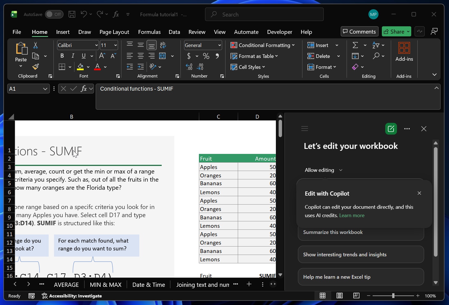
Task: Toggle the AutoSave switch
Action: (54, 14)
